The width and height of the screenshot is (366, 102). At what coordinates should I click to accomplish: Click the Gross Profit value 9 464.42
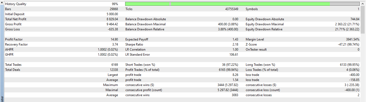click(x=112, y=24)
